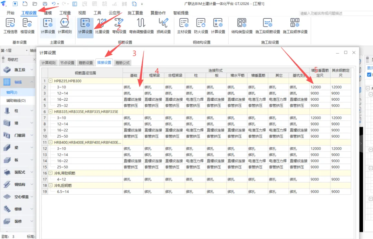This screenshot has height=239, width=373.
Task: Toggle the checkbox at right panel edge
Action: coord(369,75)
